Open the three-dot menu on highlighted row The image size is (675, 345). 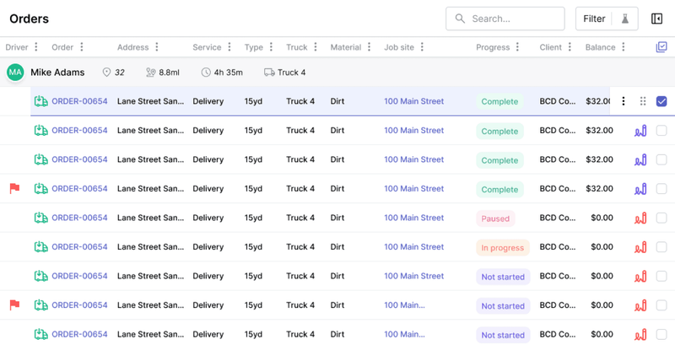[624, 102]
